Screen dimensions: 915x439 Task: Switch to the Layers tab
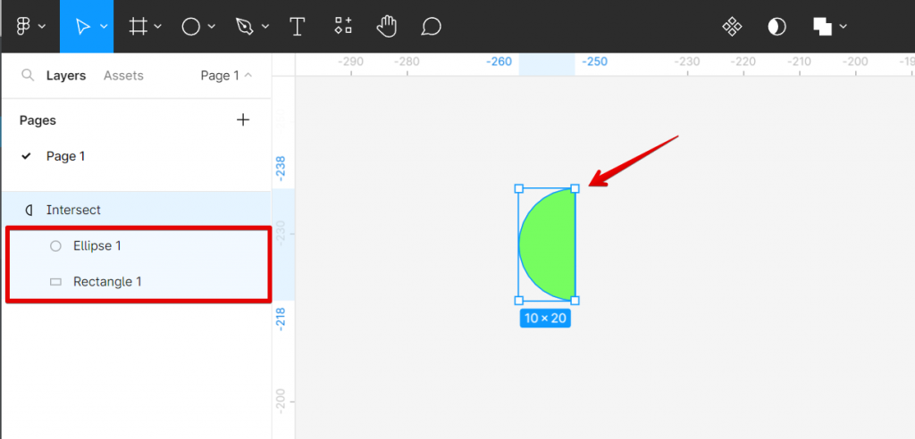coord(66,76)
